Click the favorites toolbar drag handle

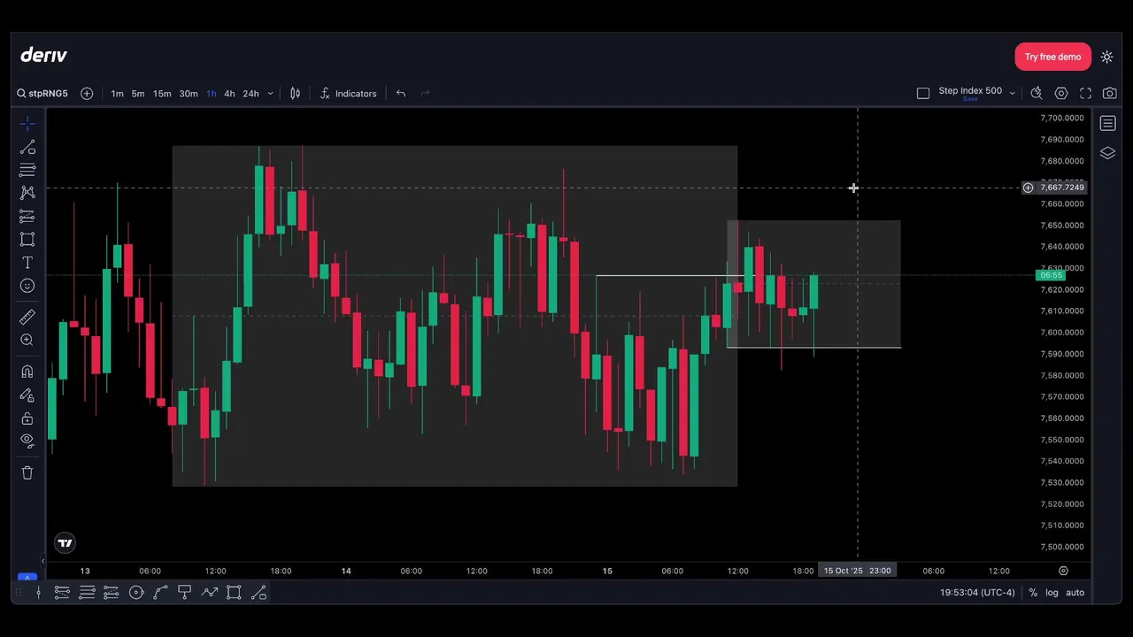[19, 593]
